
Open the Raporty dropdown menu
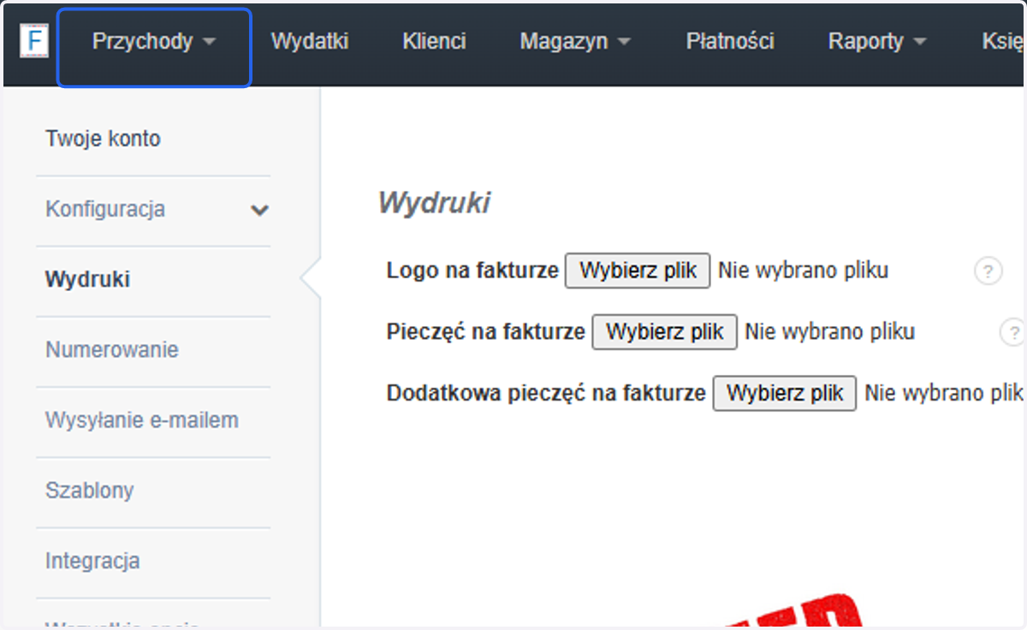pos(877,41)
